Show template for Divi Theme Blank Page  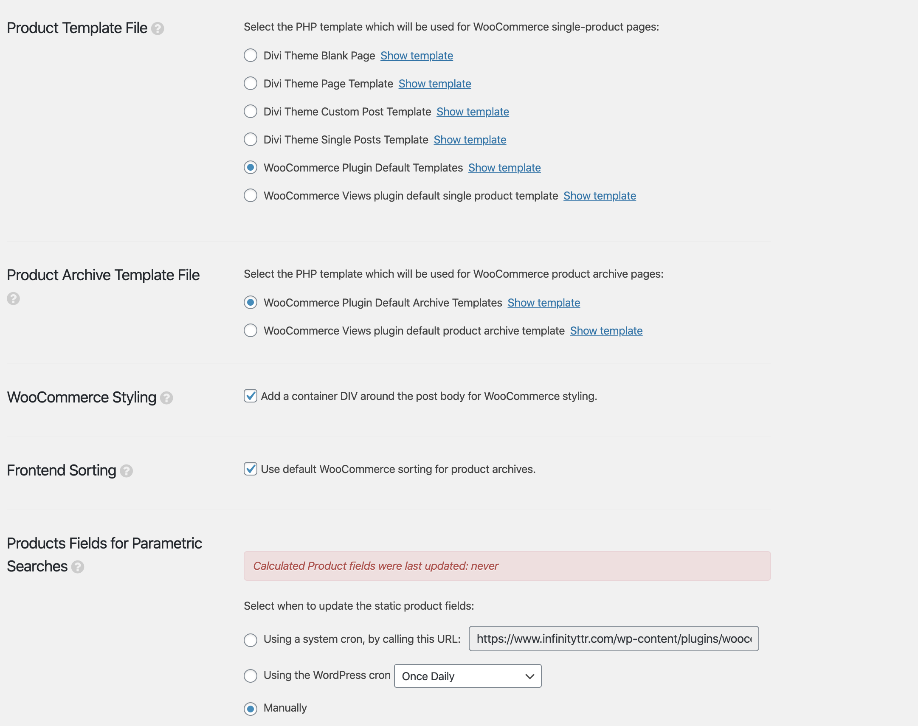(x=417, y=56)
